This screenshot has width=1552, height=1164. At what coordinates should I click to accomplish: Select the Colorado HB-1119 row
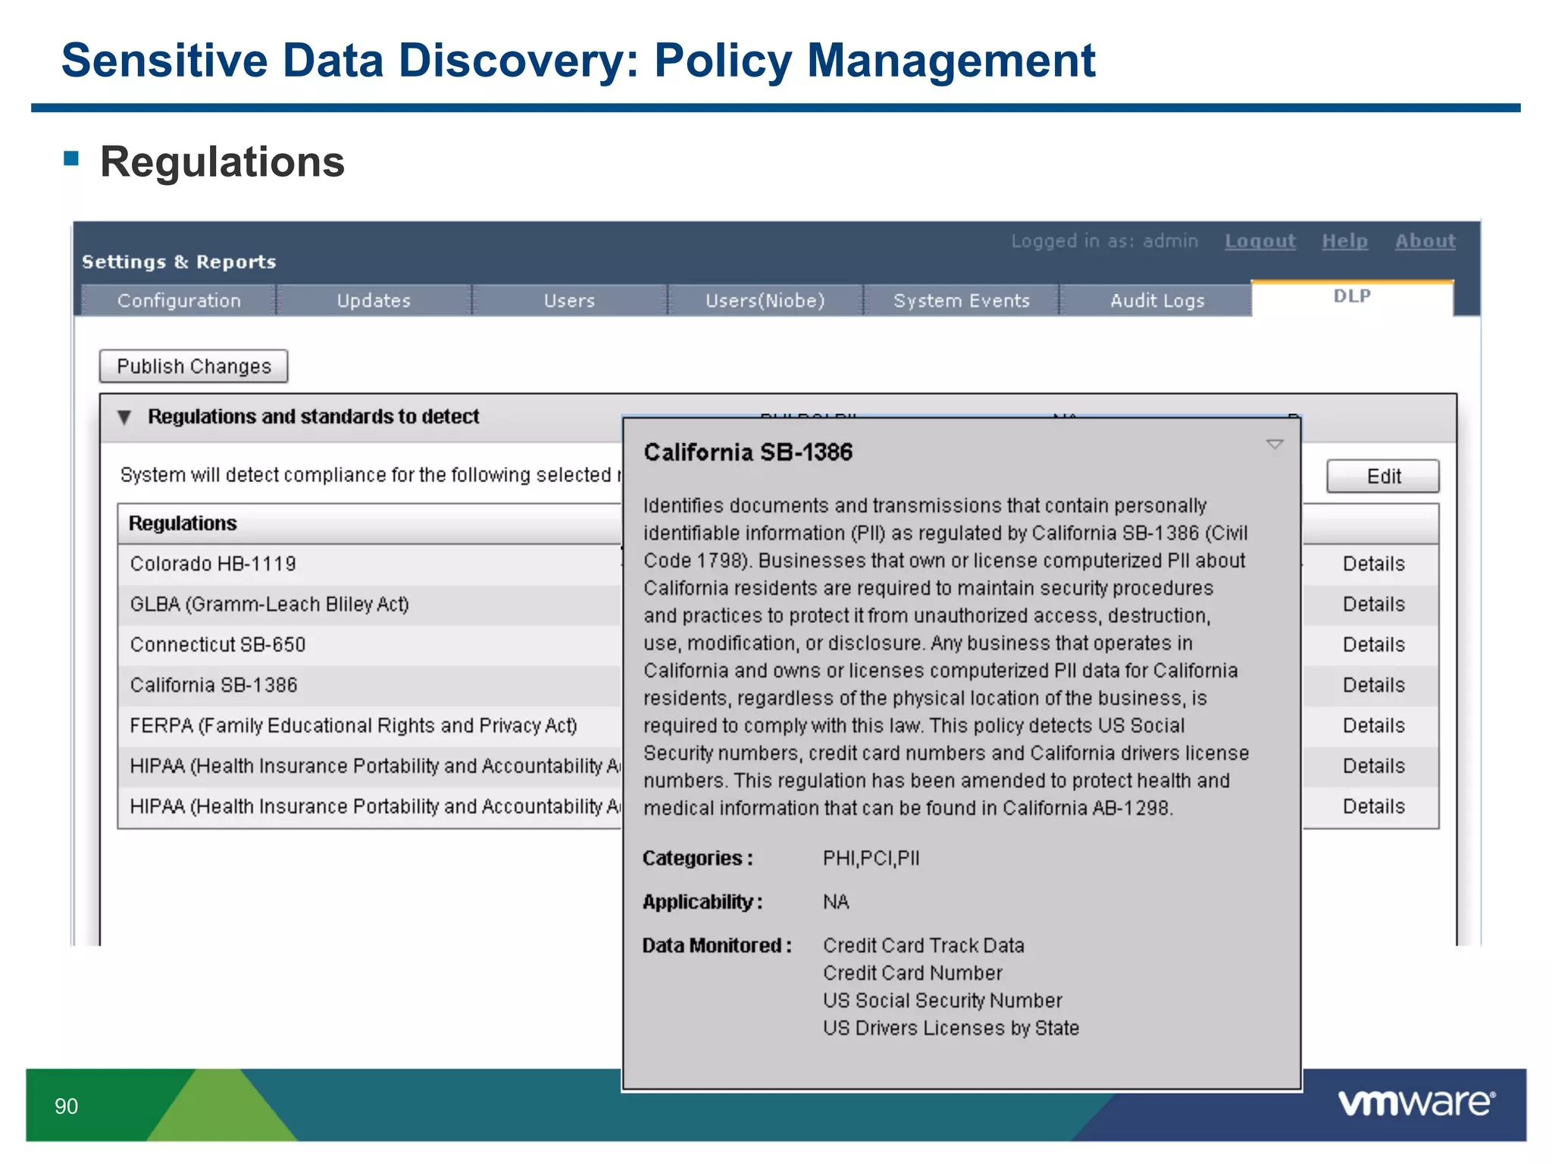click(x=371, y=564)
